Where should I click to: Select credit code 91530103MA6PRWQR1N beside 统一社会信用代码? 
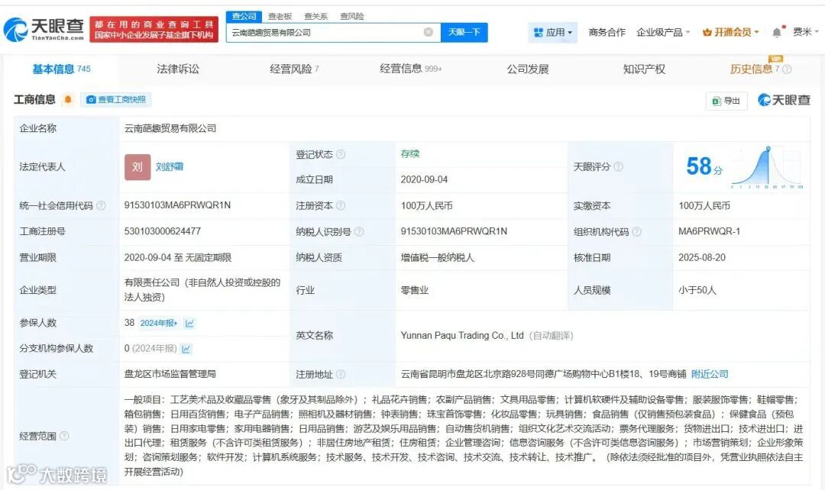[177, 205]
